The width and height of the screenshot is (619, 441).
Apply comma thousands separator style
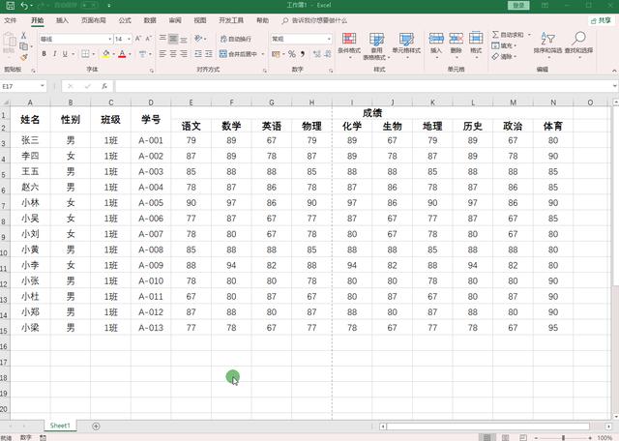click(303, 54)
